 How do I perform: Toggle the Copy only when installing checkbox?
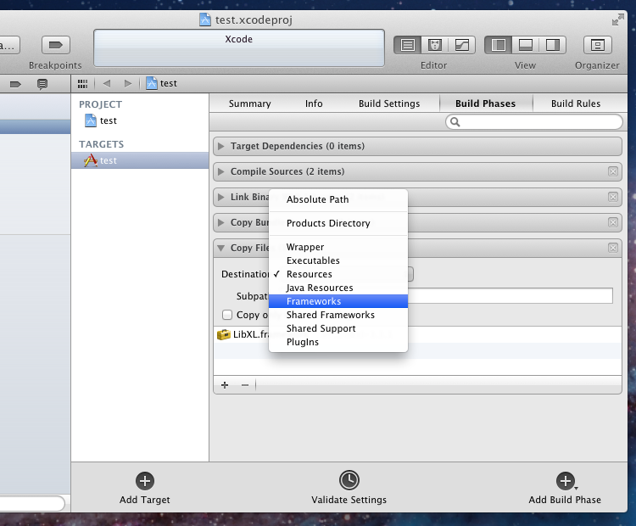point(227,315)
